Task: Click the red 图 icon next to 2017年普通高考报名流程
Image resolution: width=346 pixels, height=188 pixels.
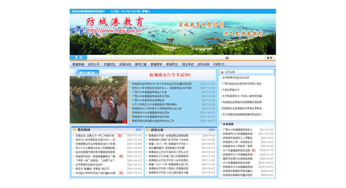Action: coord(253,150)
